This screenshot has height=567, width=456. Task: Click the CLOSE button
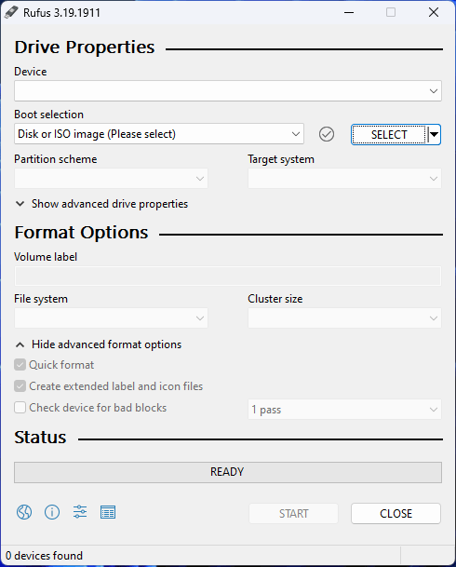click(x=396, y=514)
